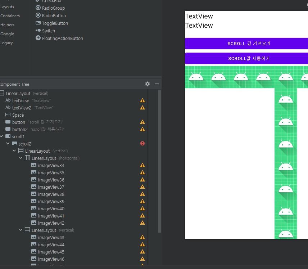Click red error icon on scroll2

click(x=142, y=143)
